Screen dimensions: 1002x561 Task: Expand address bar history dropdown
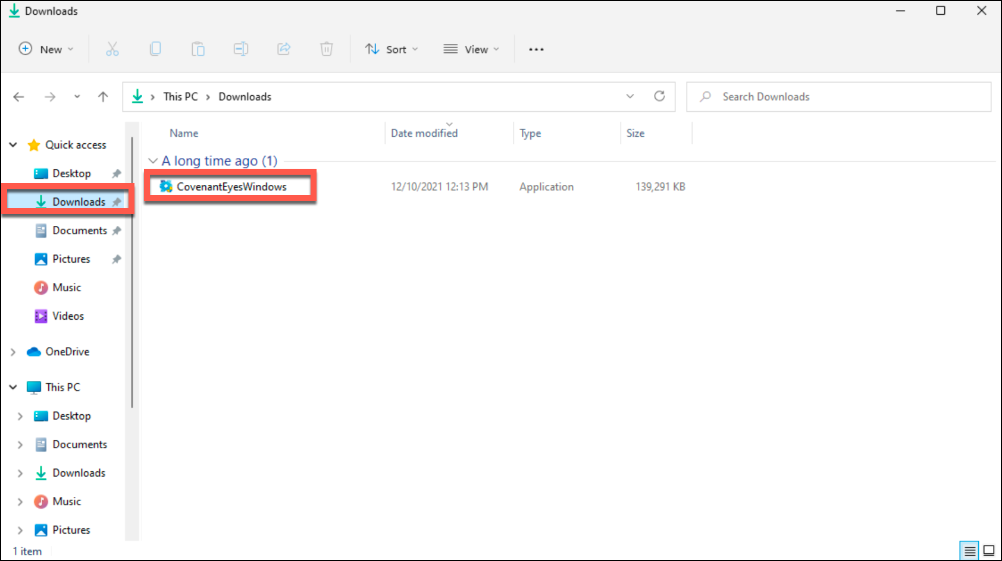click(630, 96)
